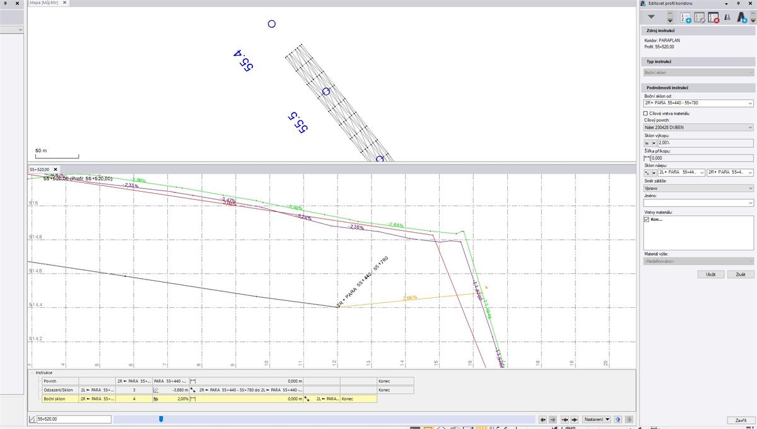757x429 pixels.
Task: Click the Zavřít button
Action: coord(741,420)
